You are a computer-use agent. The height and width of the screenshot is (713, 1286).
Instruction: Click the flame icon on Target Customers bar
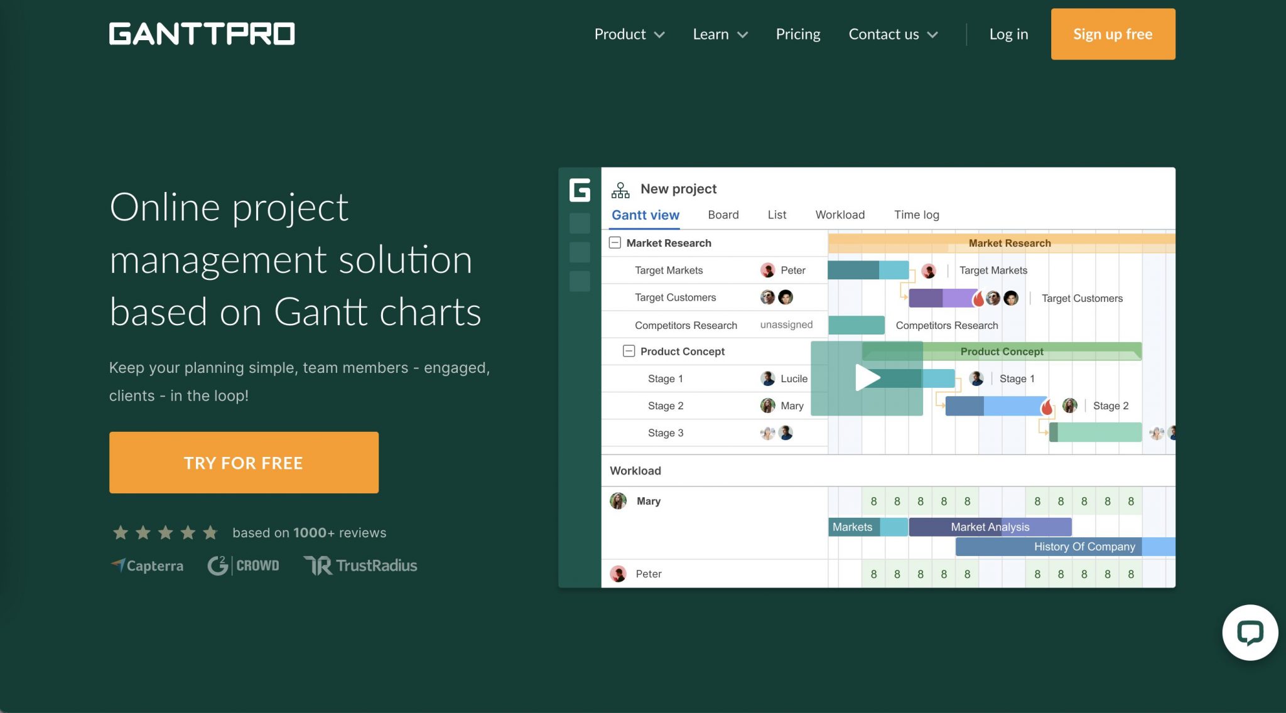pos(978,299)
